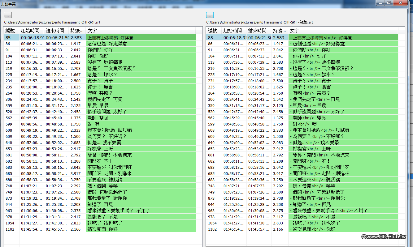Select left list text 初次見面 你好
Screen dimensions: 413x247
(102, 229)
